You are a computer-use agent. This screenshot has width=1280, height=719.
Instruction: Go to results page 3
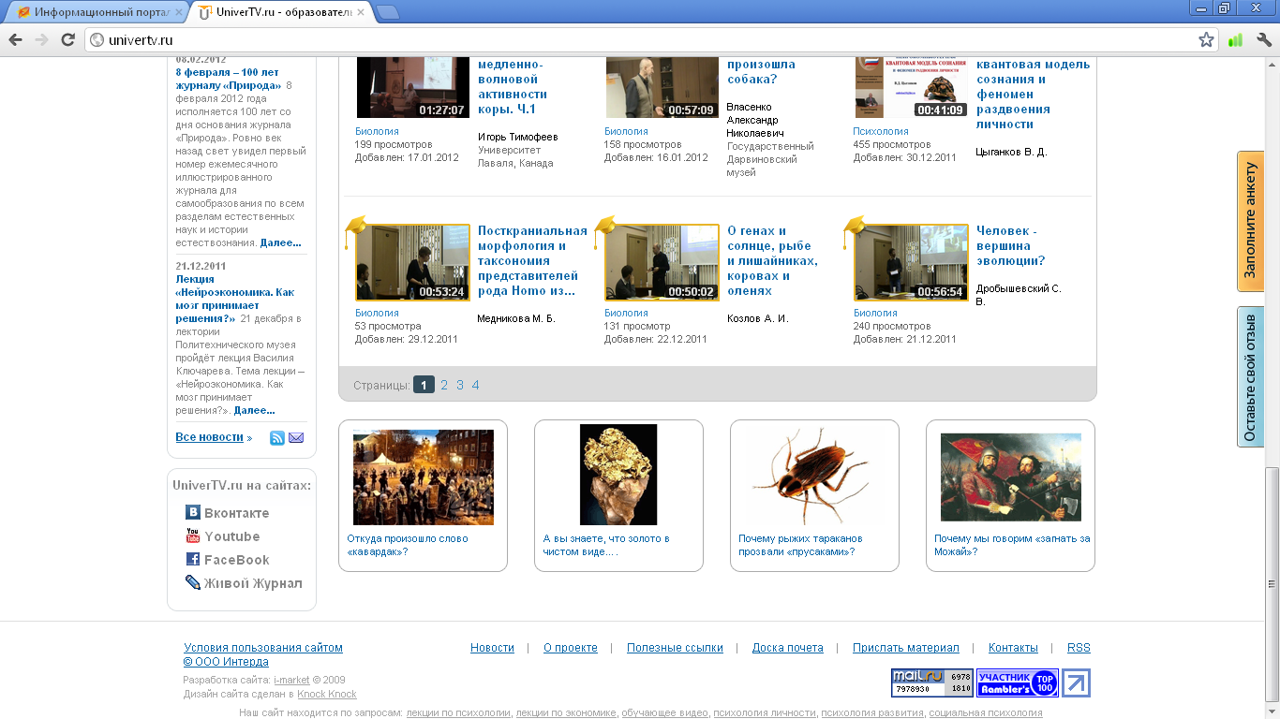coord(460,385)
